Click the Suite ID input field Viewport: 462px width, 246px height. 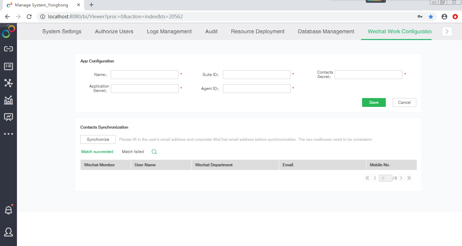[257, 75]
